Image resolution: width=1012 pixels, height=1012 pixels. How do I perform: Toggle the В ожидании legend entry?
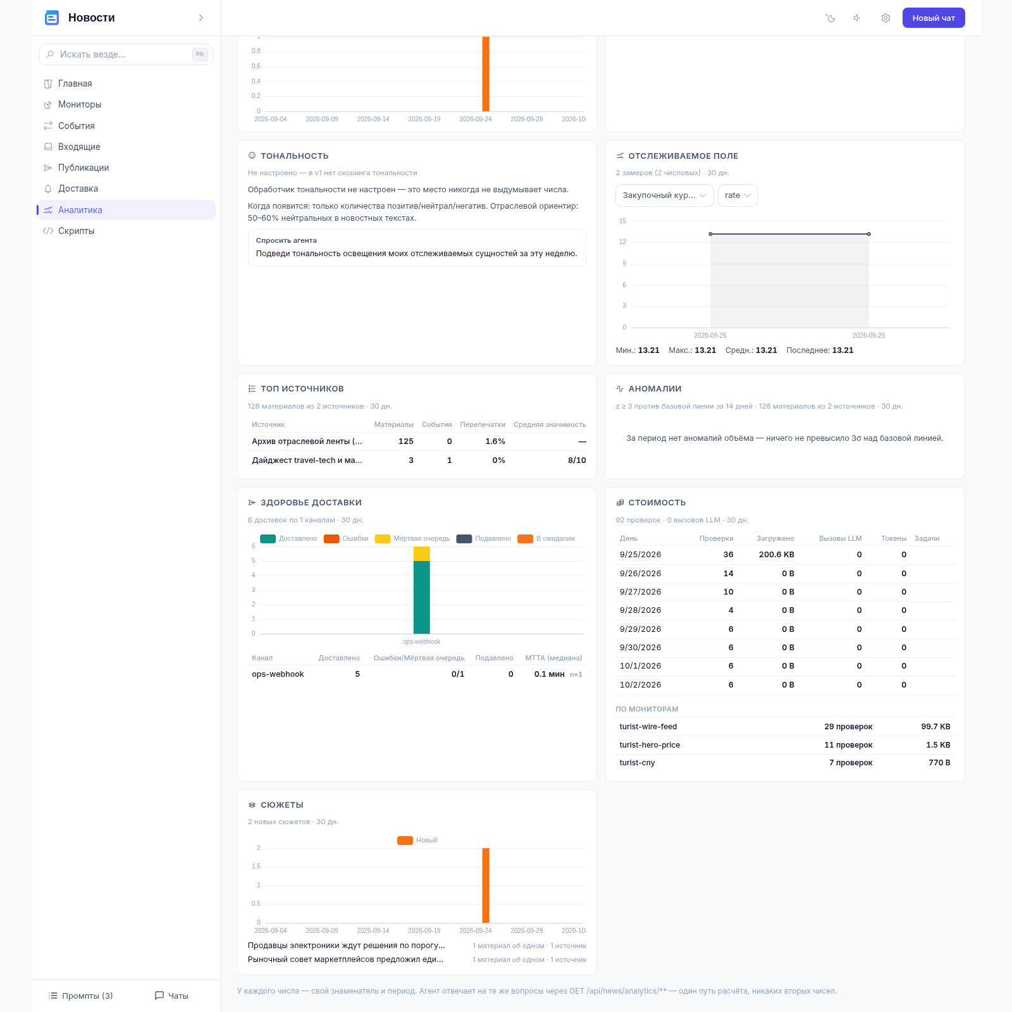pyautogui.click(x=546, y=539)
